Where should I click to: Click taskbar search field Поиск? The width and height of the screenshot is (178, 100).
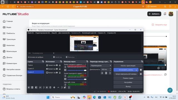(x=64, y=97)
